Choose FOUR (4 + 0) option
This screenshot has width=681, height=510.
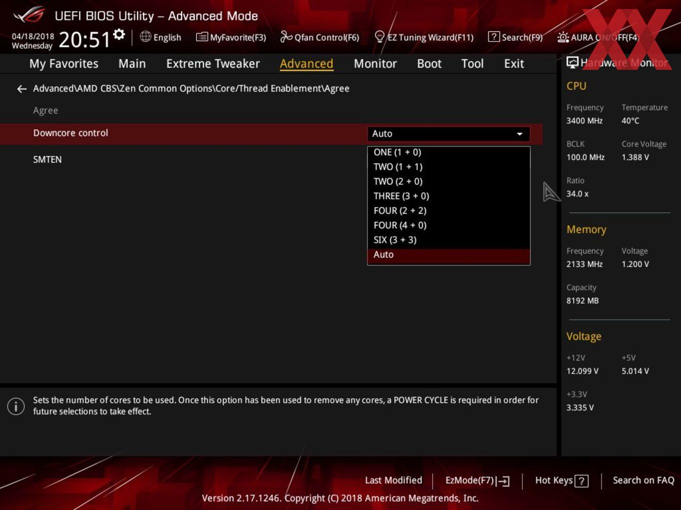pos(449,225)
